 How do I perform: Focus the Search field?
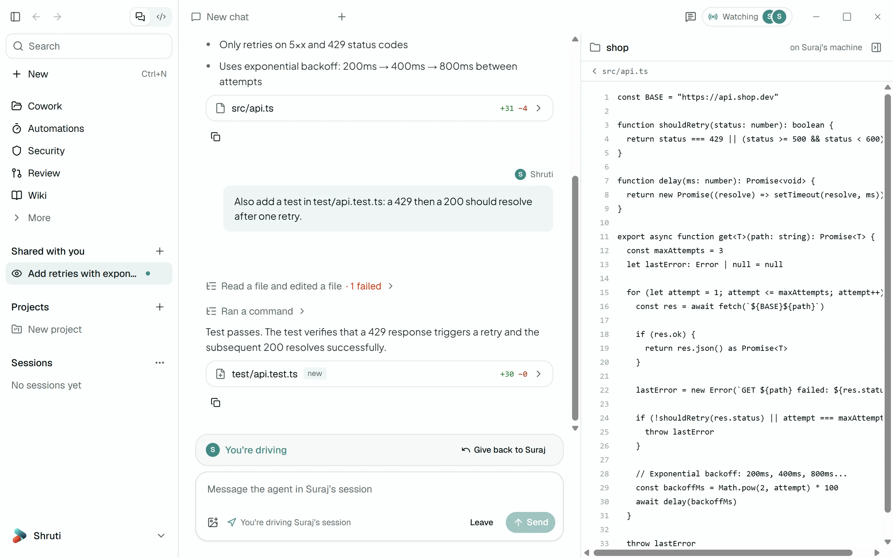(x=89, y=46)
